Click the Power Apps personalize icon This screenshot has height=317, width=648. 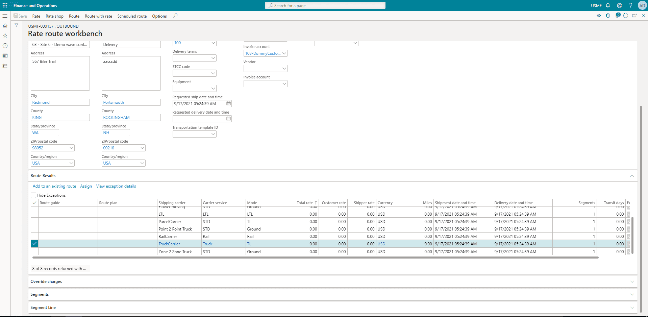pos(599,16)
